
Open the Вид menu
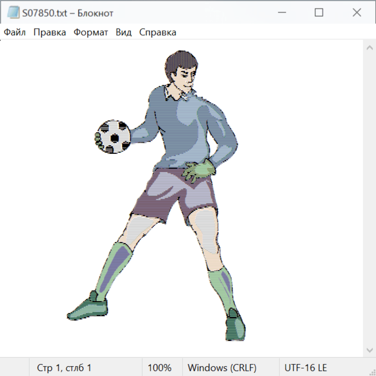pos(124,33)
